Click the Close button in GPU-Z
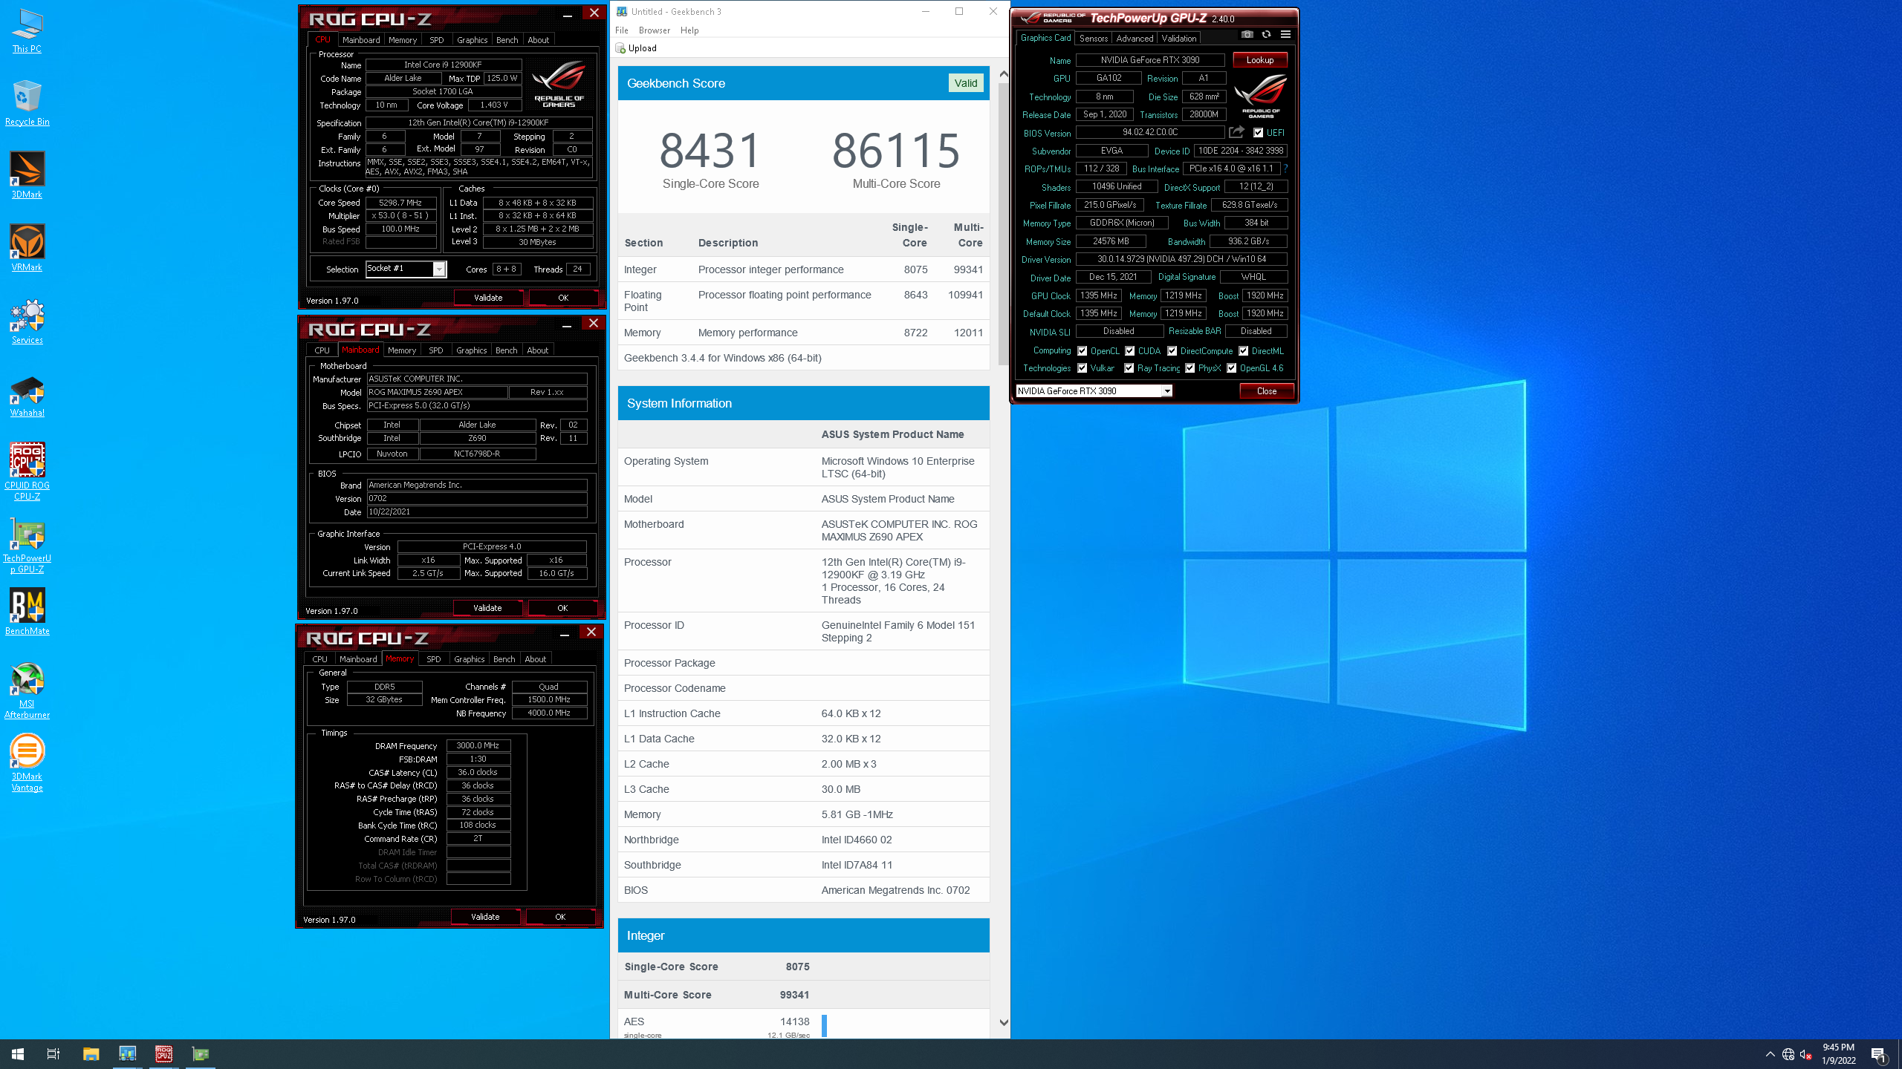1902x1069 pixels. coord(1266,391)
